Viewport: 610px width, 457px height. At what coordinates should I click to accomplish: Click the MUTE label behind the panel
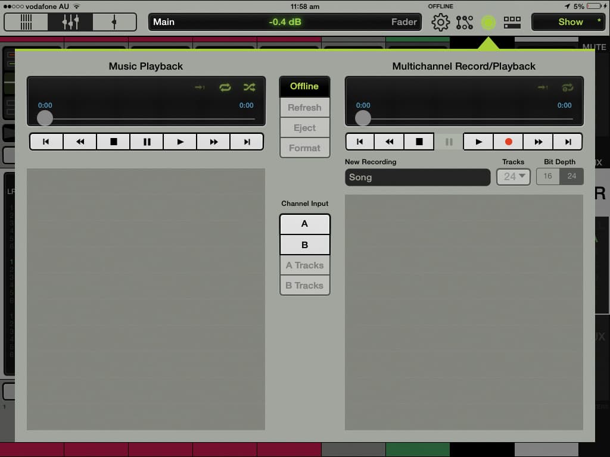click(594, 47)
